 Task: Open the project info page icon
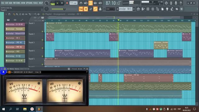(x=162, y=9)
